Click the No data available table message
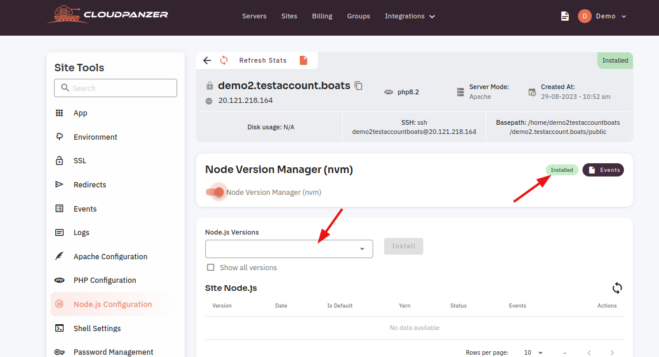The image size is (659, 357). (x=415, y=328)
